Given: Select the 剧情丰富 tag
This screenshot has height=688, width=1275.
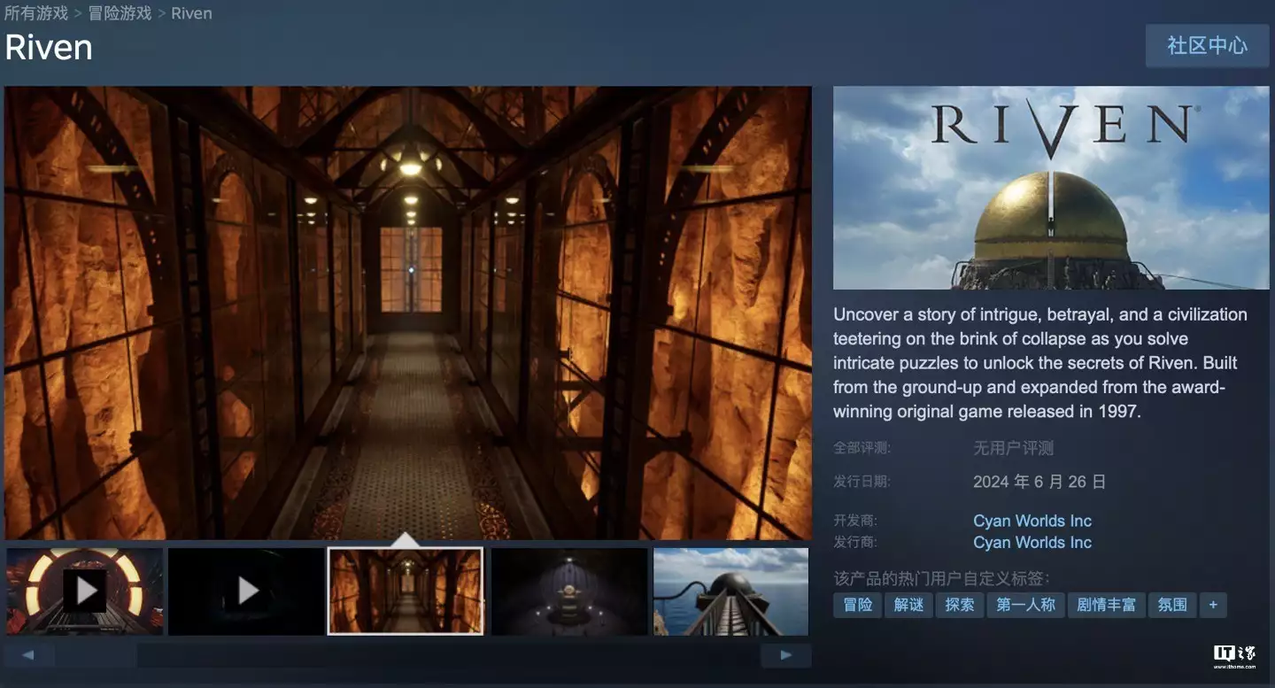Looking at the screenshot, I should pyautogui.click(x=1106, y=605).
